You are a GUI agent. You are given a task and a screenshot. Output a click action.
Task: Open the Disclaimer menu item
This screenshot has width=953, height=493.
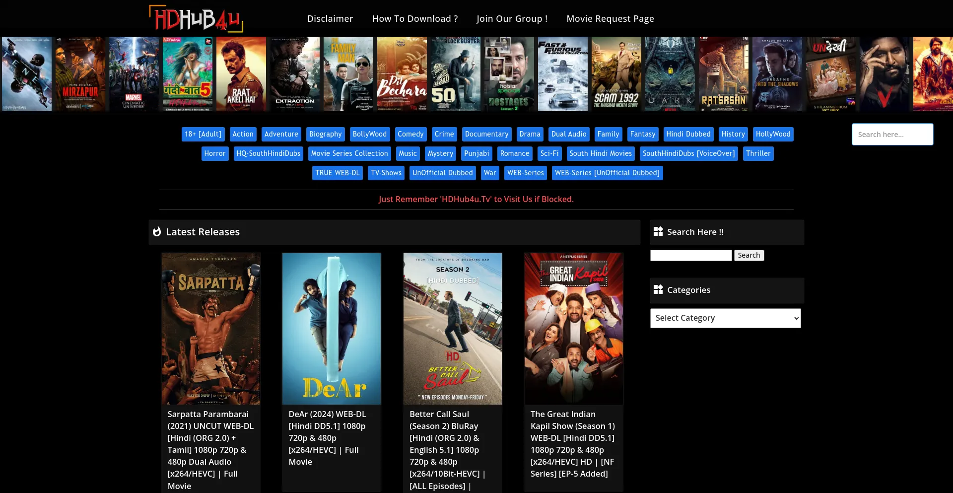coord(330,18)
